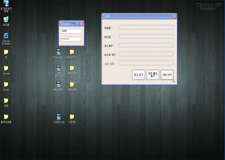Select the music folder on desktop
This screenshot has width=225, height=160.
pos(6,87)
